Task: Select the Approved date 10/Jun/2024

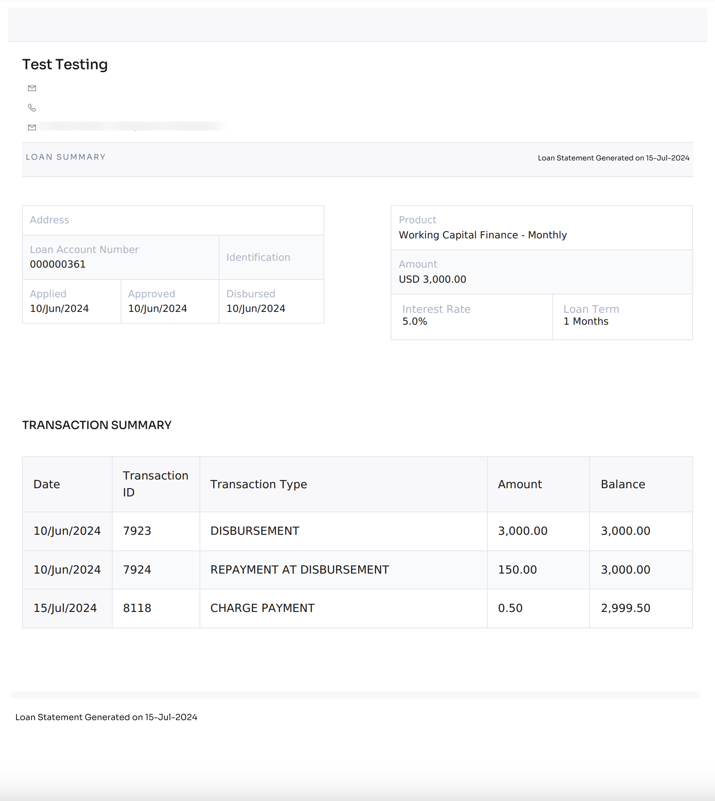Action: 157,309
